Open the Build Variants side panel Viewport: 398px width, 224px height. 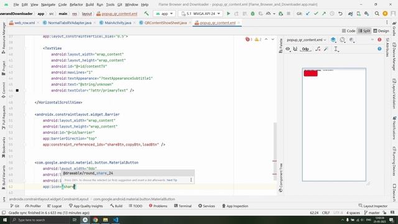(4, 177)
